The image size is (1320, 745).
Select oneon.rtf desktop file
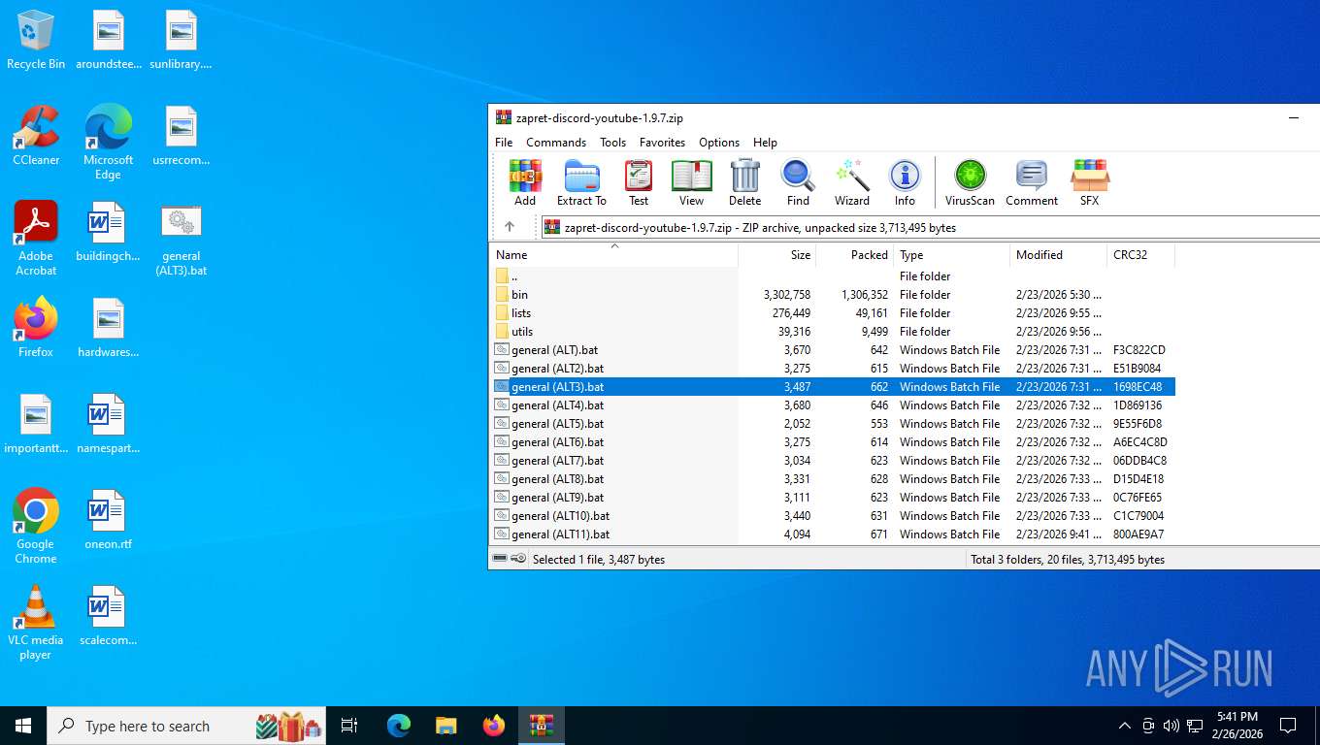pos(108,520)
